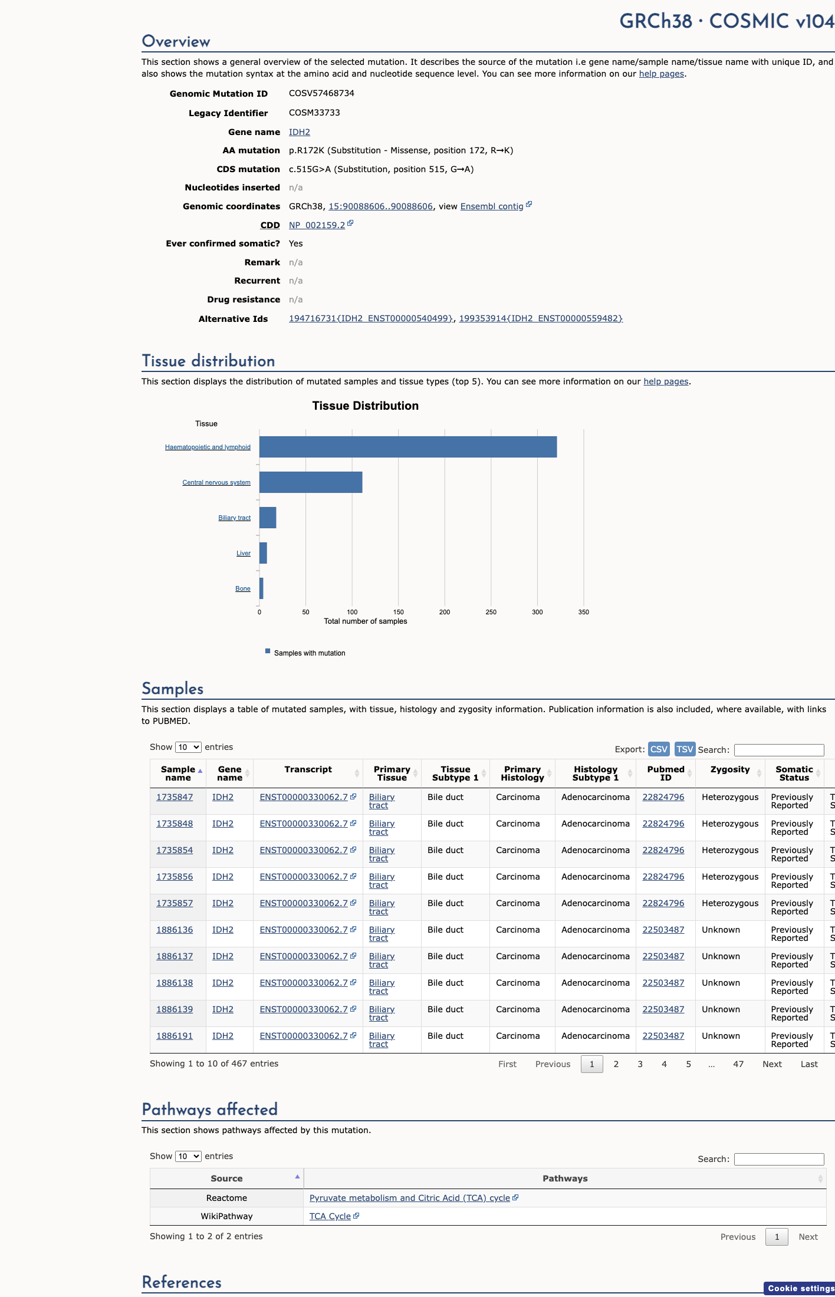Open Pathways table entries-per-page dropdown

click(188, 1156)
